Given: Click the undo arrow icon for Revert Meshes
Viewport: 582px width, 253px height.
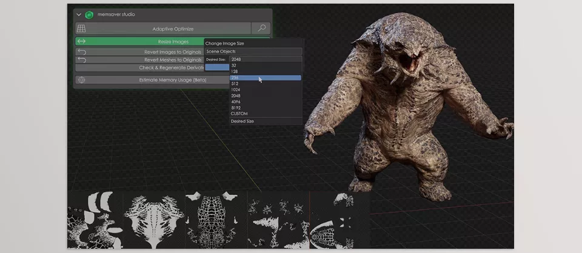Looking at the screenshot, I should (x=81, y=60).
